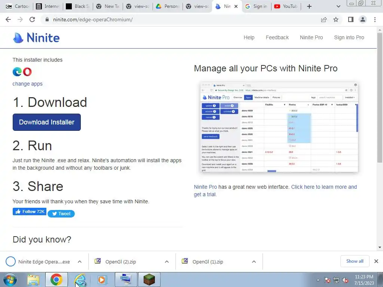383x287 pixels.
Task: Click Show all downloads button
Action: pos(355,261)
